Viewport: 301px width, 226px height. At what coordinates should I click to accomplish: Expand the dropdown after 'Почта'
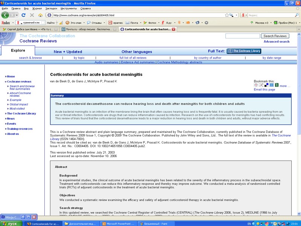(x=140, y=23)
